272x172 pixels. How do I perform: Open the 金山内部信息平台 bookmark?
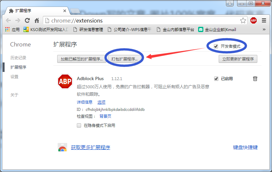pyautogui.click(x=175, y=30)
